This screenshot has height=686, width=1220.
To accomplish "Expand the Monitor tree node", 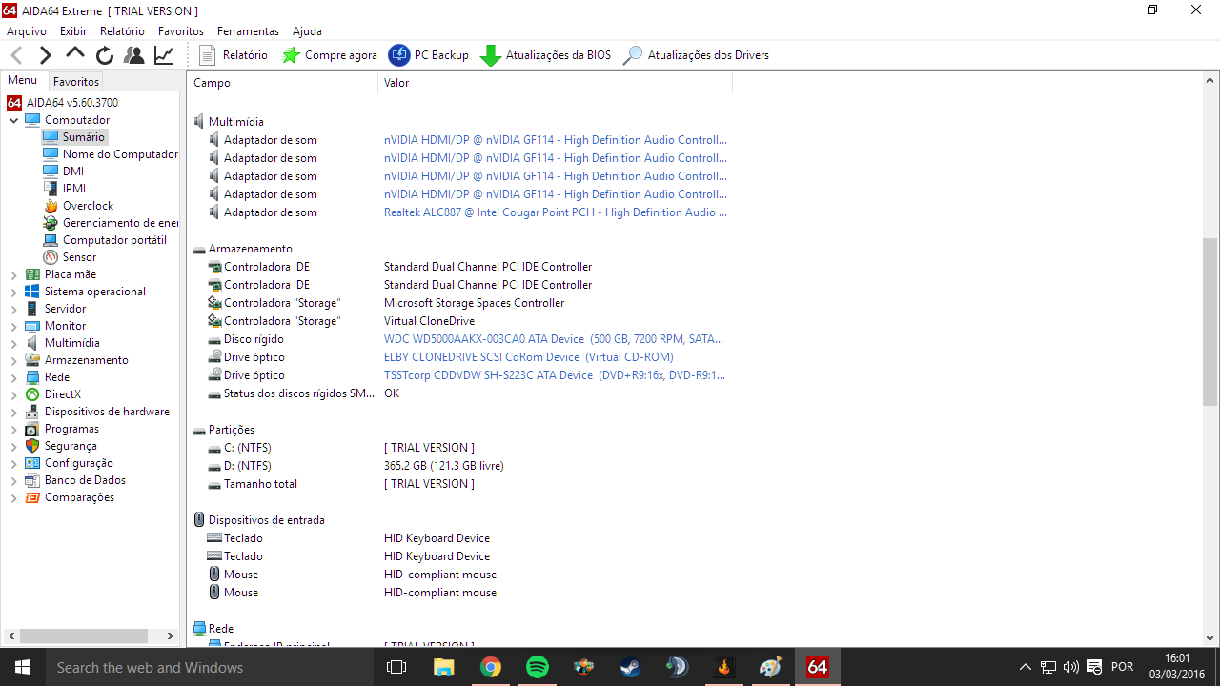I will click(14, 326).
